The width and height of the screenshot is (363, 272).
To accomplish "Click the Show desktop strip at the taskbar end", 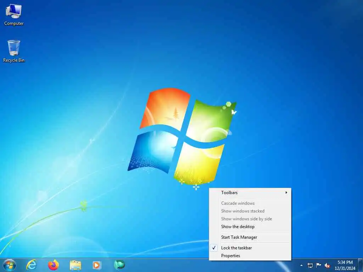I will 361,265.
